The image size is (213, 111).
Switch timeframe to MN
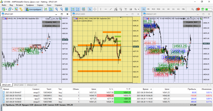pyautogui.click(x=183, y=9)
